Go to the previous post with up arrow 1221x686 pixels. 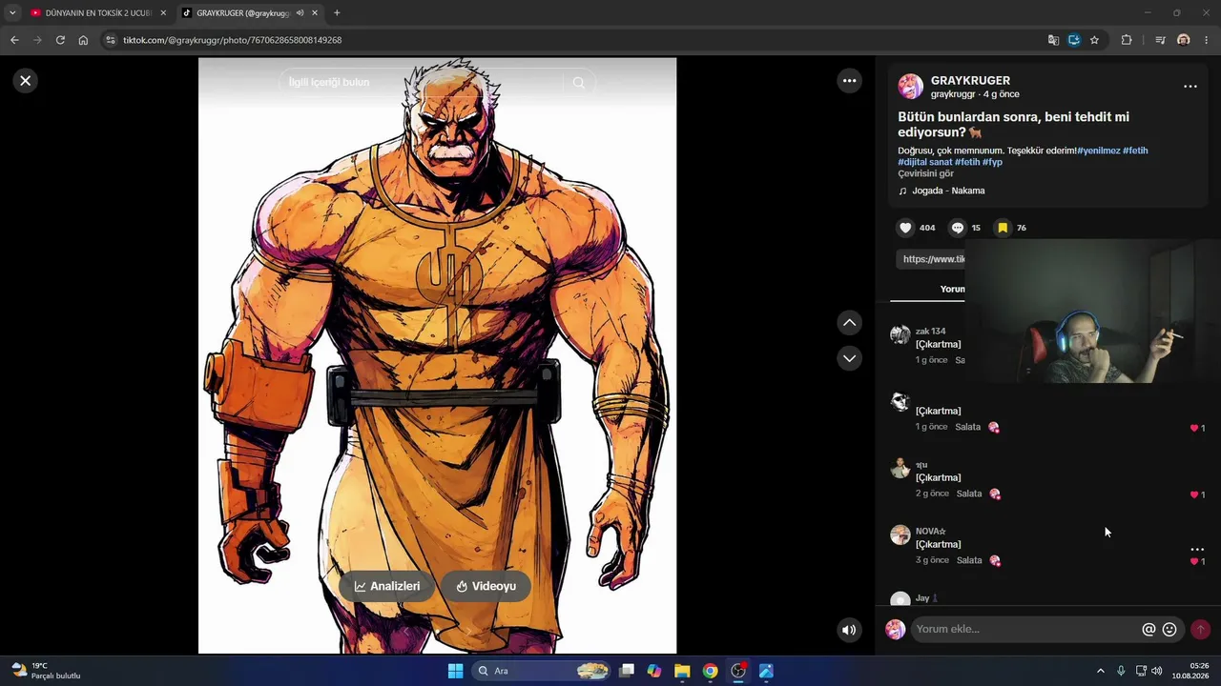tap(849, 323)
